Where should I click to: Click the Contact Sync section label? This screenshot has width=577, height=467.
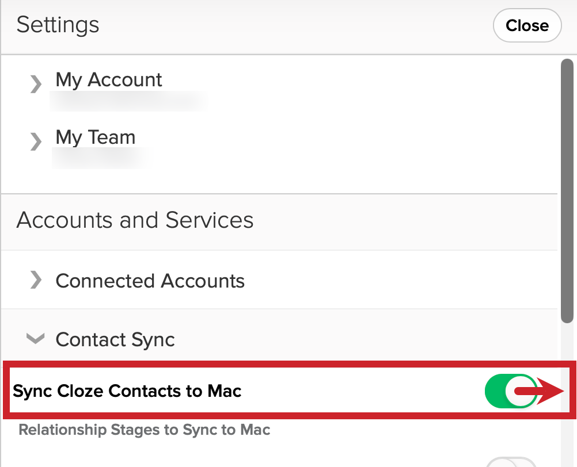point(115,339)
